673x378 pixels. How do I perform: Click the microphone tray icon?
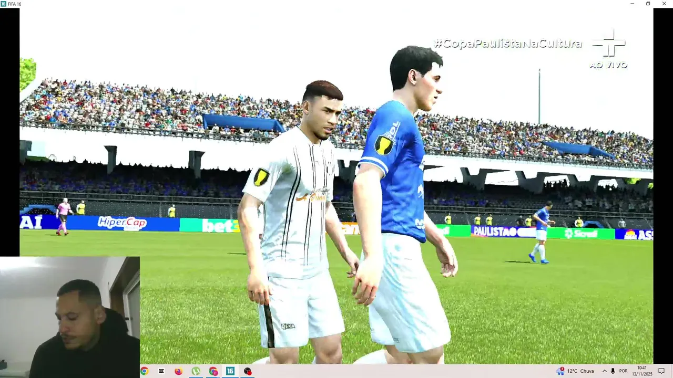point(613,371)
